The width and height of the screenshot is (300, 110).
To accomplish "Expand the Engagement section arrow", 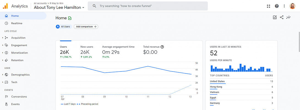I will [x=3, y=45].
